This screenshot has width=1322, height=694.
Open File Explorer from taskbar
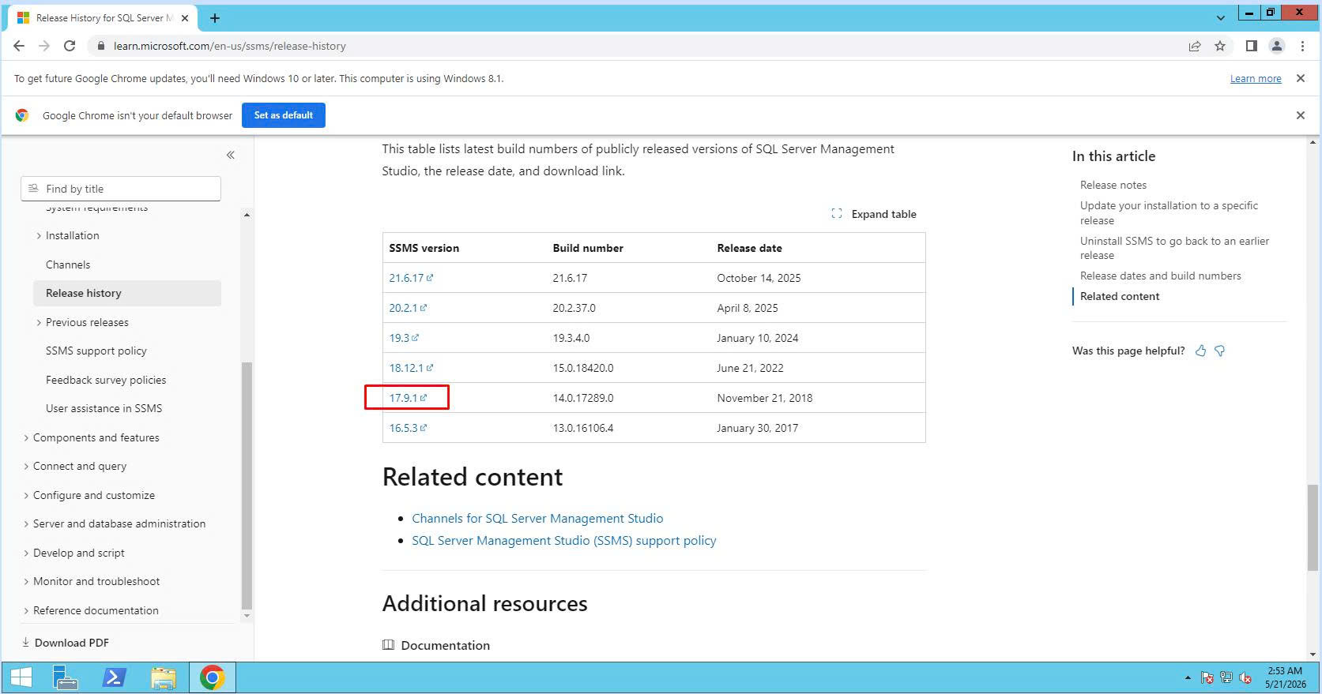(163, 677)
